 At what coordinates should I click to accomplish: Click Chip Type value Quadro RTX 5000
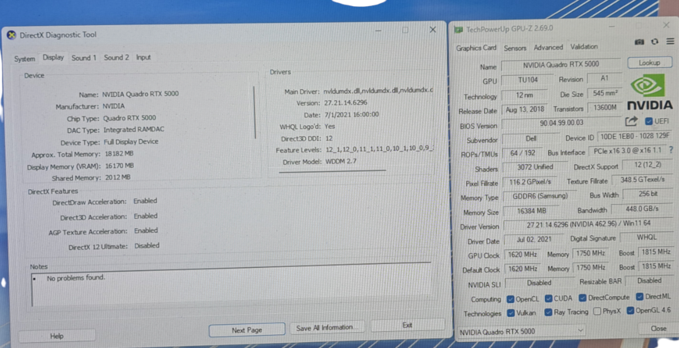129,118
